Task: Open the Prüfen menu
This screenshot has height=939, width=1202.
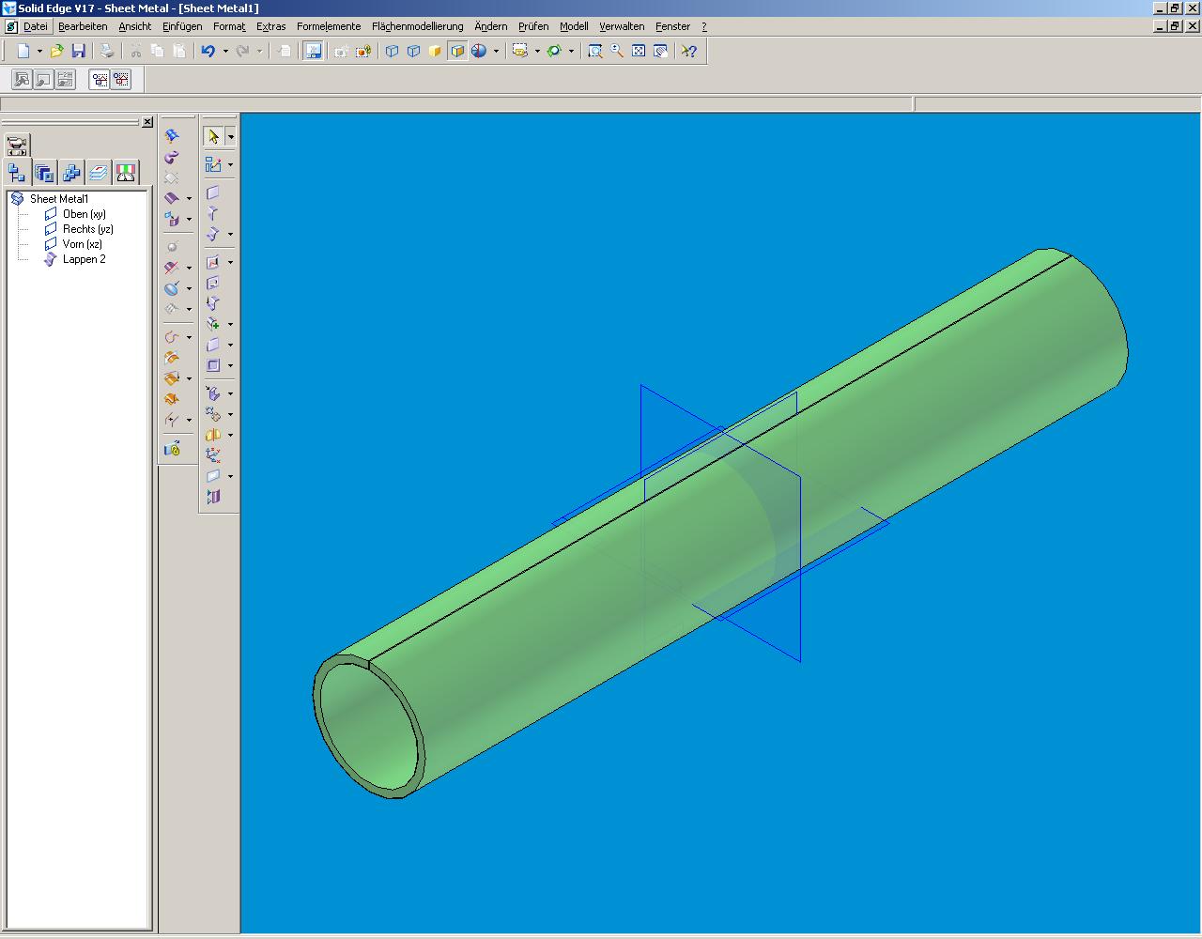Action: [533, 26]
